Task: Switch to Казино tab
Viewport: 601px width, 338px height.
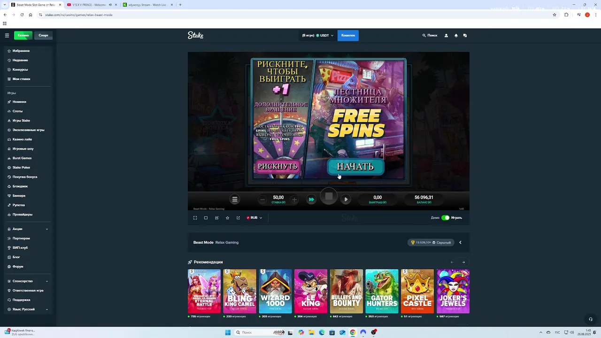Action: 23,35
